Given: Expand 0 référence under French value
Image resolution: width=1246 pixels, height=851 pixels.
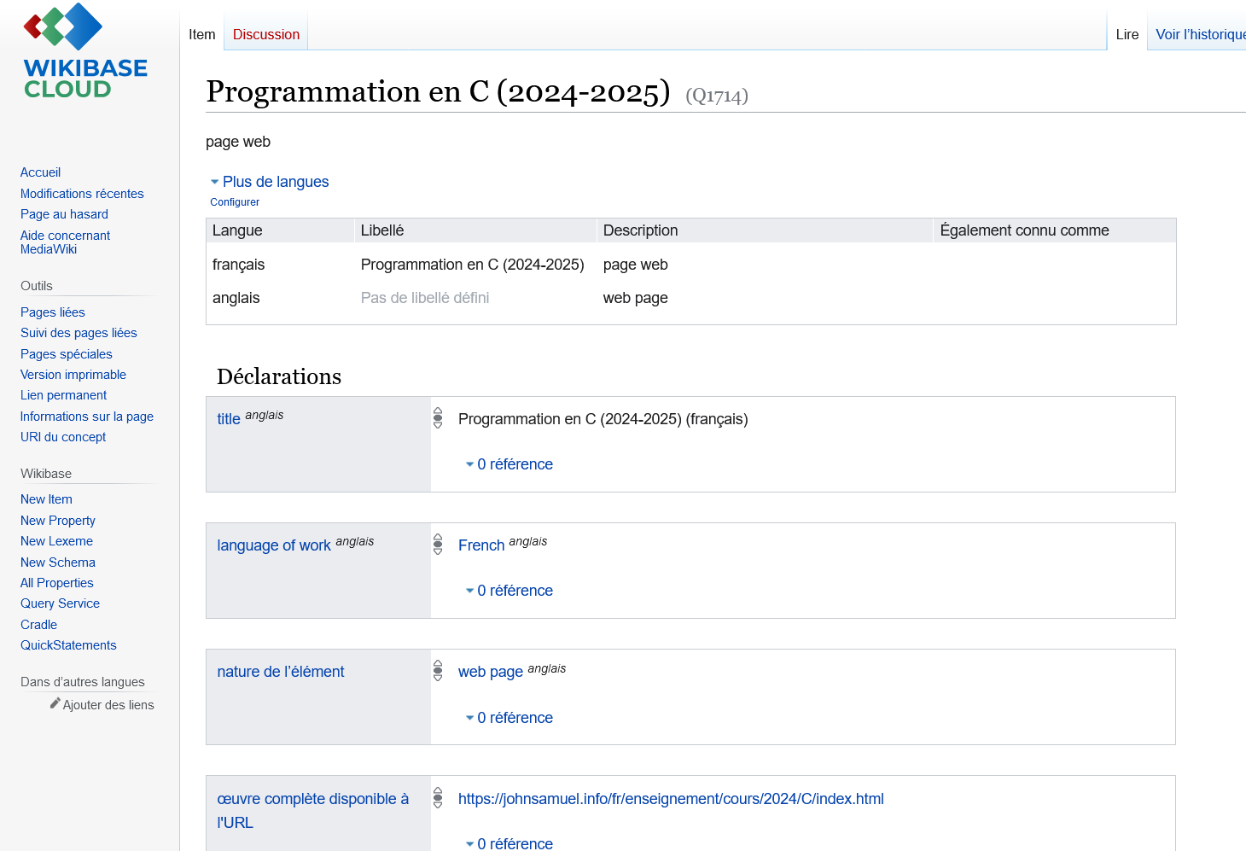Looking at the screenshot, I should pos(509,591).
